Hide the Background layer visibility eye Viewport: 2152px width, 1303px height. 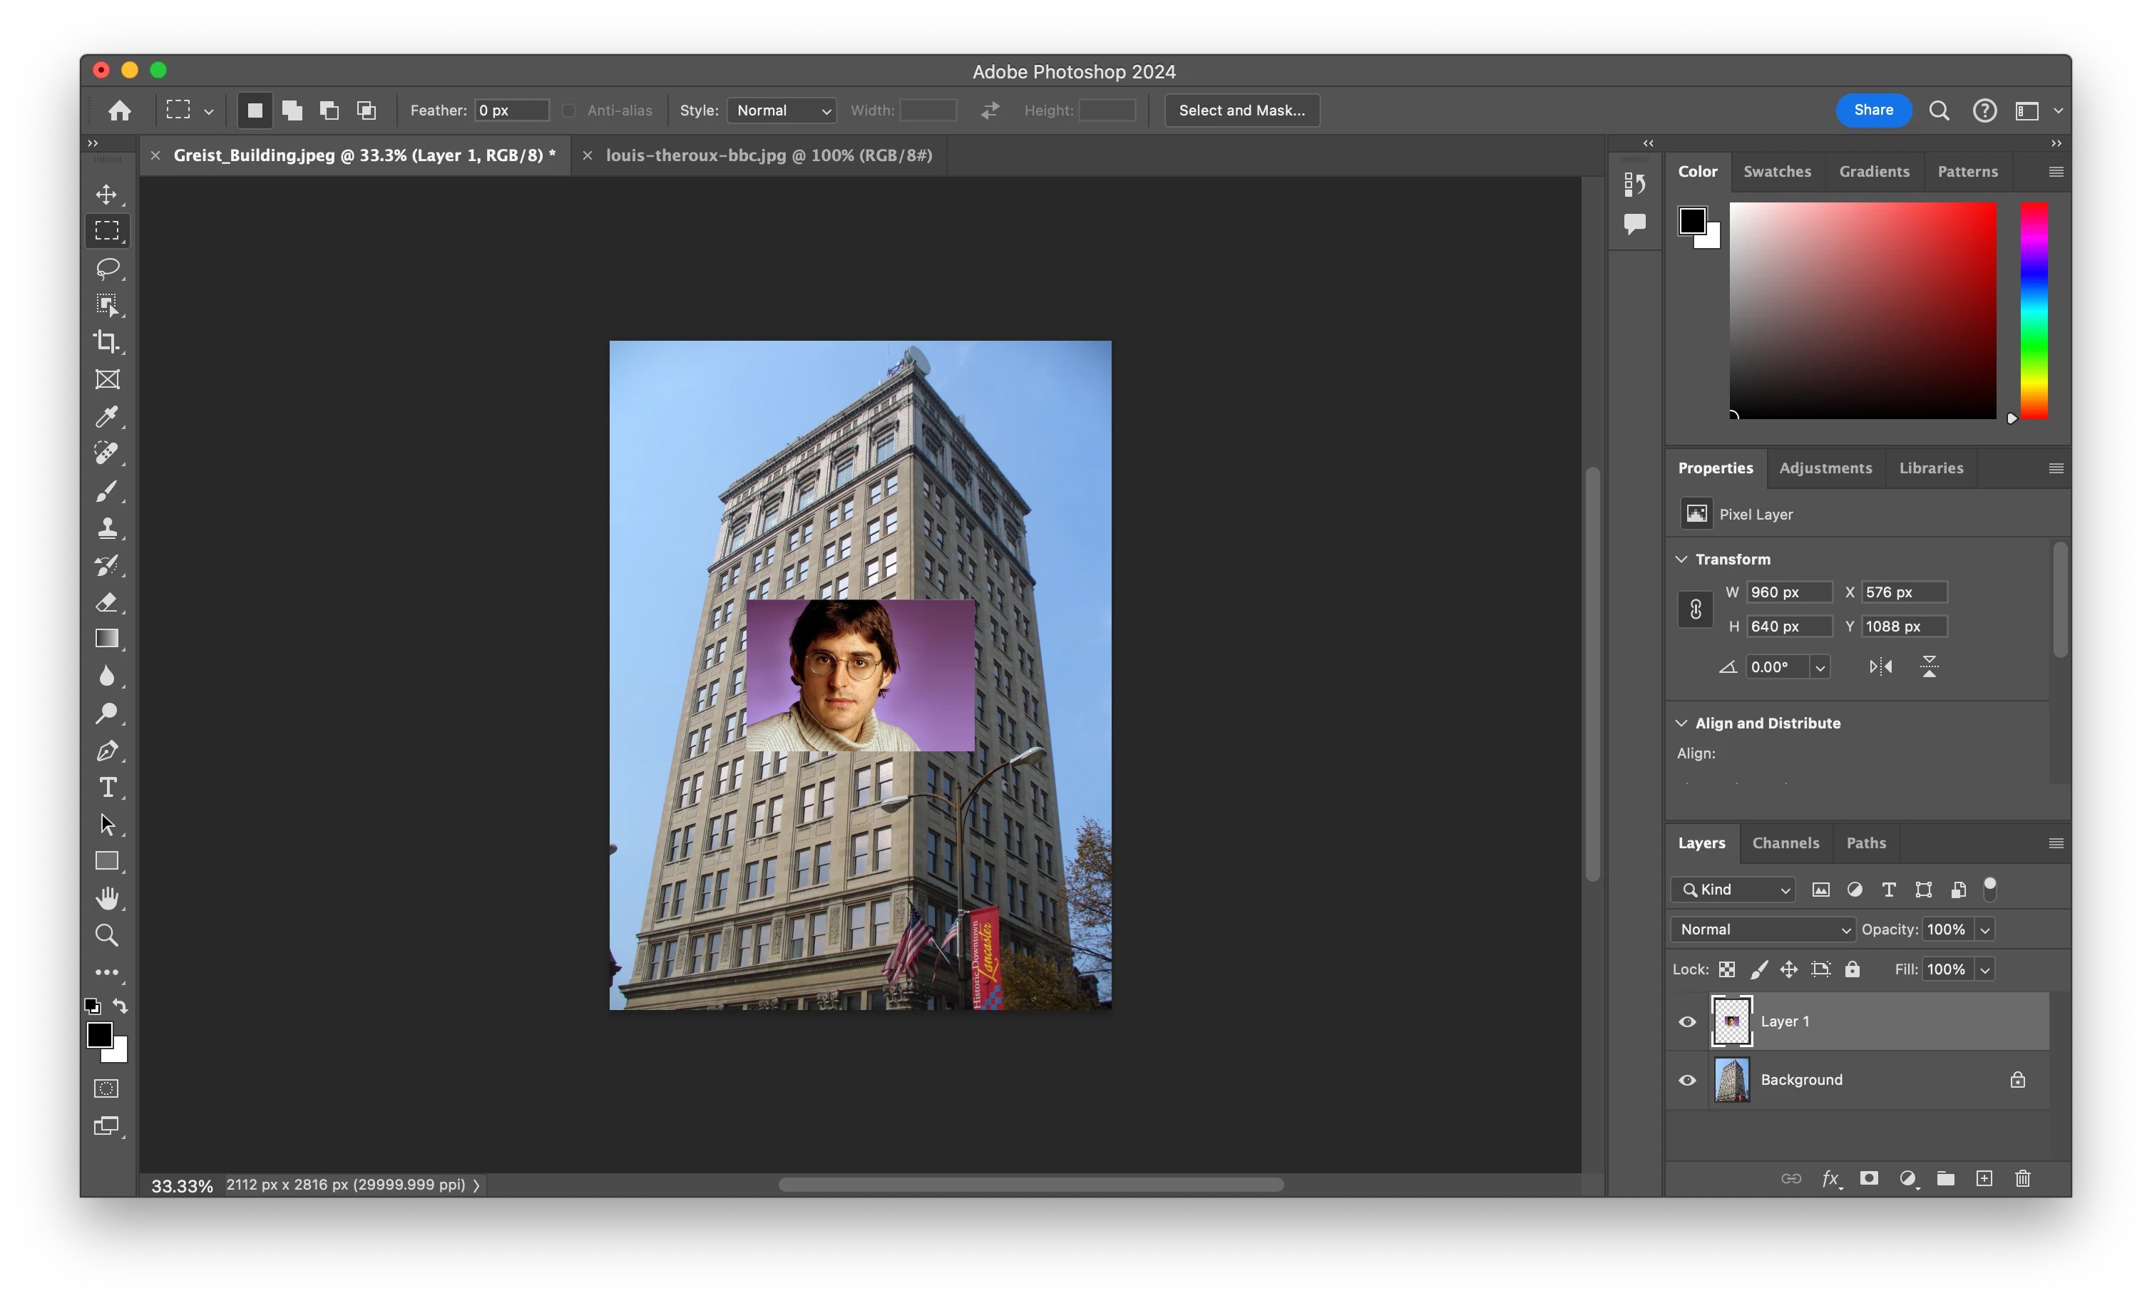[x=1687, y=1079]
